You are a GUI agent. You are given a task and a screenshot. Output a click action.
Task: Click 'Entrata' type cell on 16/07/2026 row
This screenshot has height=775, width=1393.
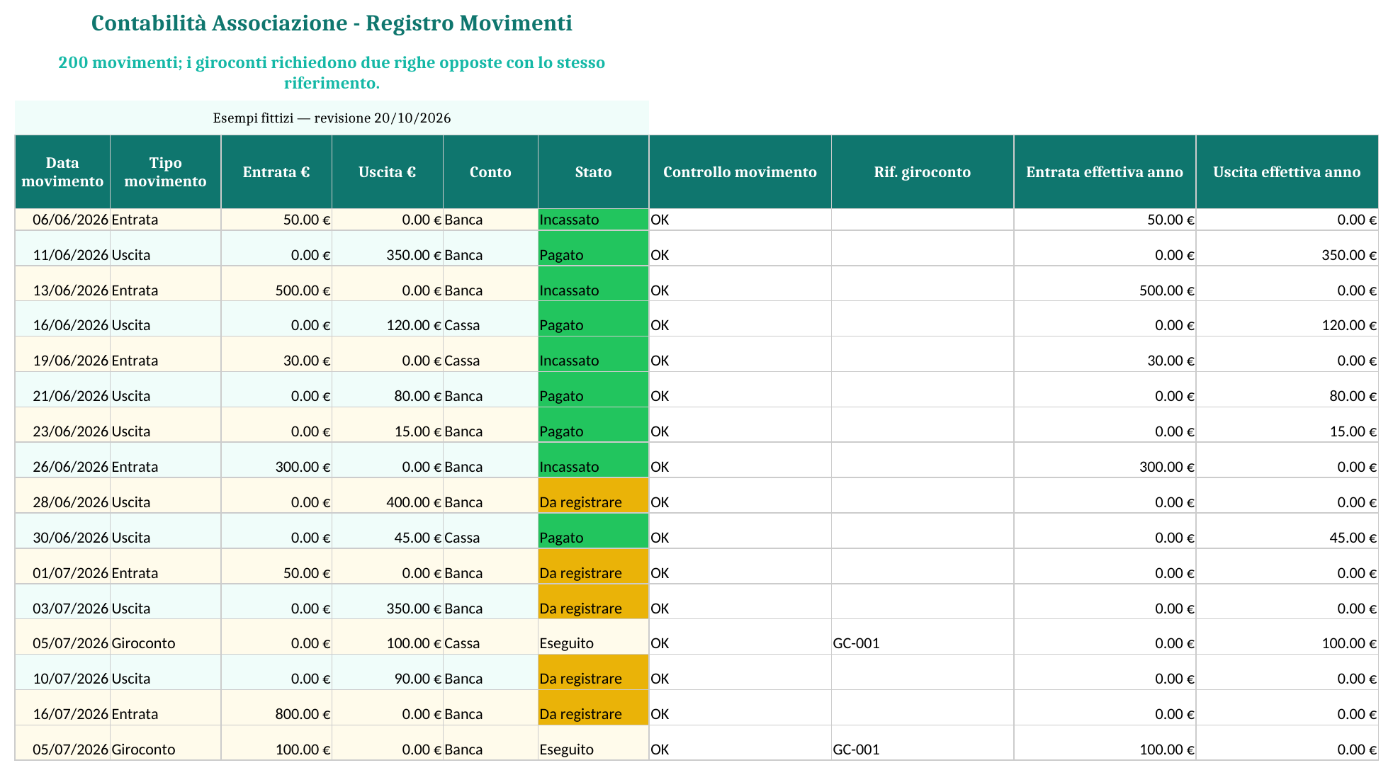click(166, 708)
